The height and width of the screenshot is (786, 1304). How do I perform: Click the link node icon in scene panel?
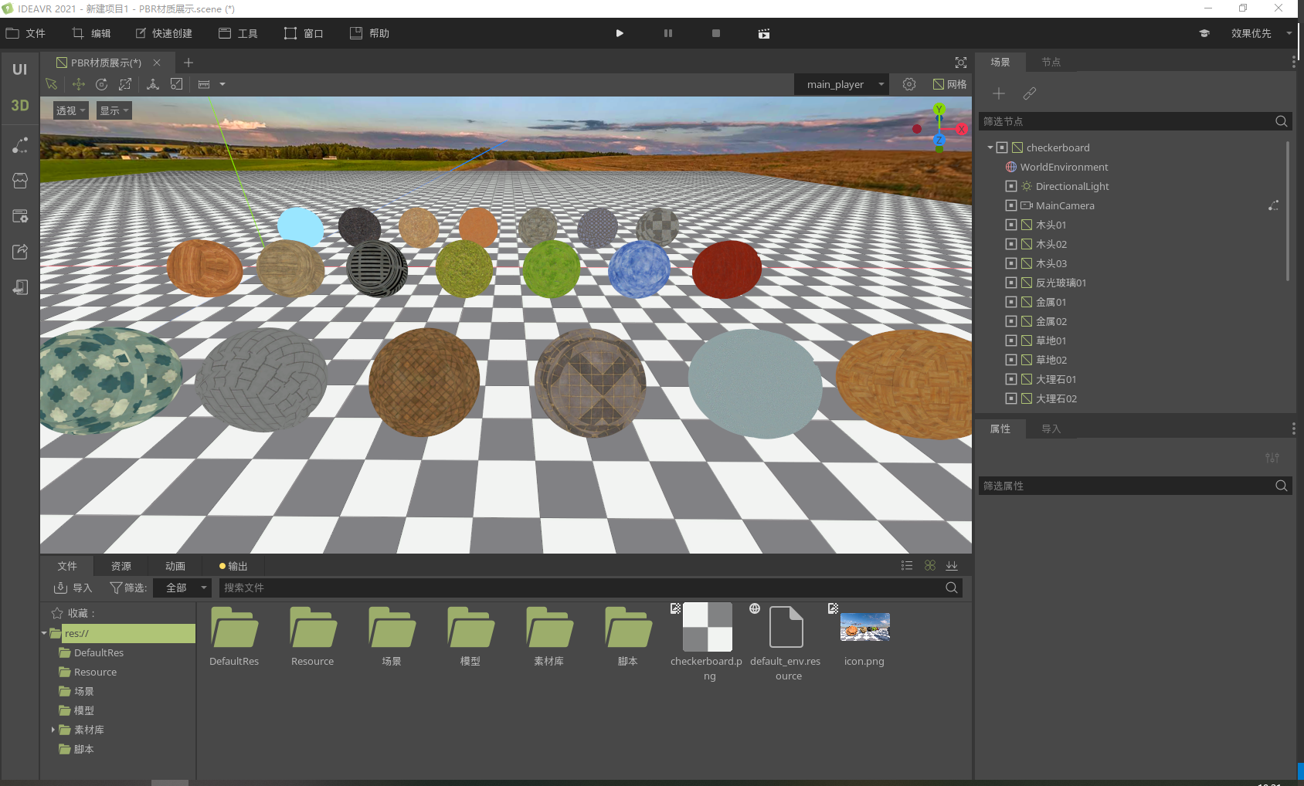(1030, 93)
